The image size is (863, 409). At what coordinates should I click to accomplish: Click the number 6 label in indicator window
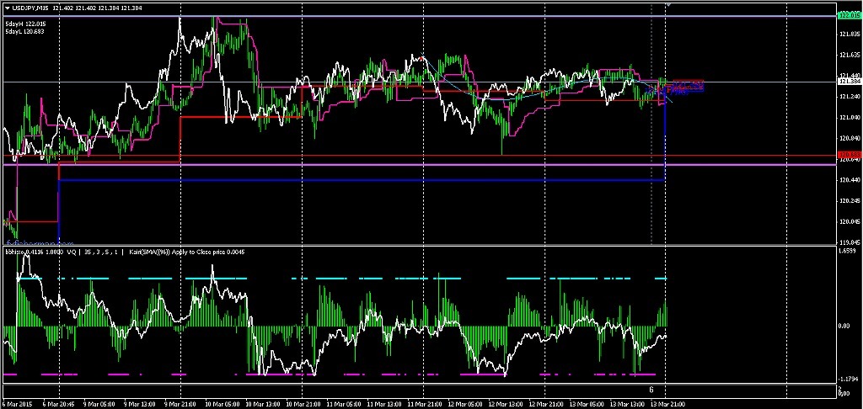click(x=651, y=389)
